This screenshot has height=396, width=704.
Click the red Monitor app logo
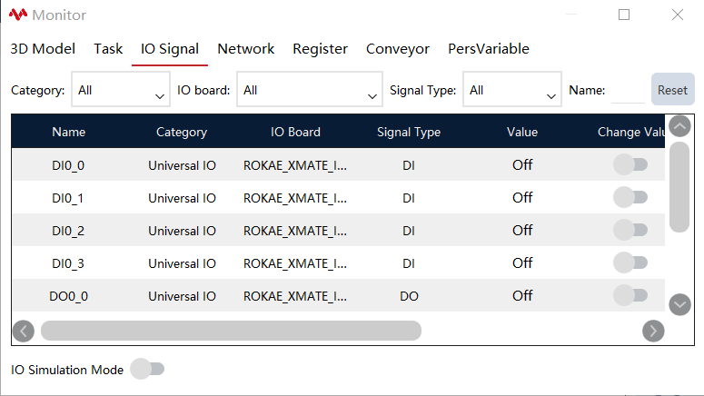(18, 15)
